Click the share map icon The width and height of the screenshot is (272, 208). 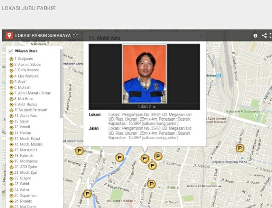264,35
